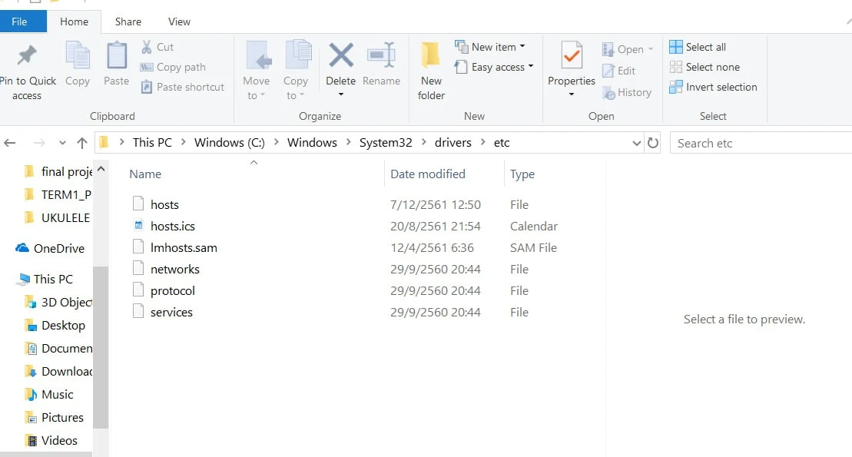Click the OneDrive cloud icon
Image resolution: width=852 pixels, height=457 pixels.
point(22,248)
